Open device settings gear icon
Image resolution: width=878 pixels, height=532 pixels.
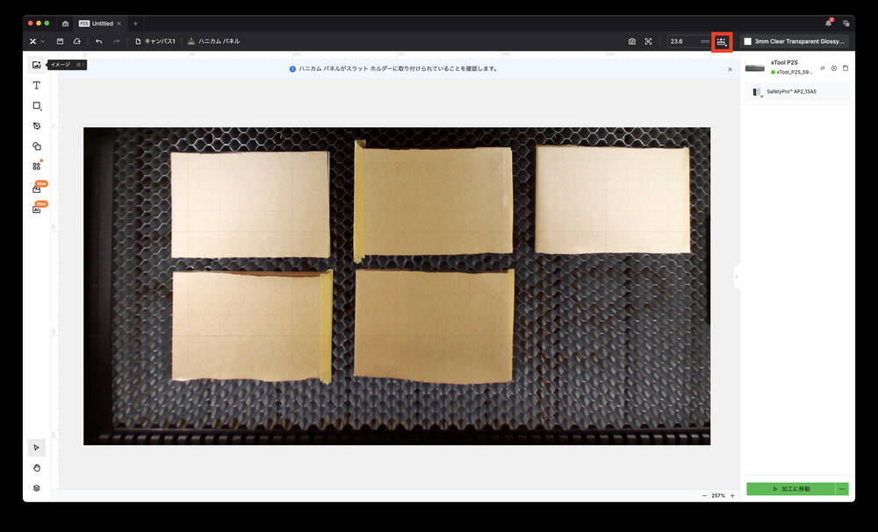point(834,68)
